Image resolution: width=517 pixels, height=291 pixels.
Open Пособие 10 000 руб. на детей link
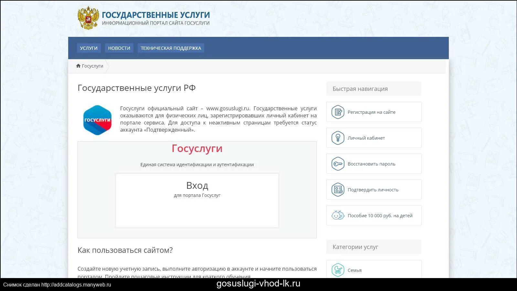coord(374,215)
